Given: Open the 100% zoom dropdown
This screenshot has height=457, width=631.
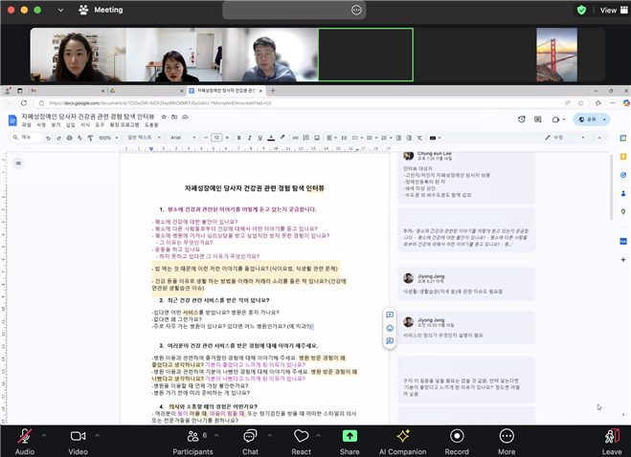Looking at the screenshot, I should click(x=108, y=138).
